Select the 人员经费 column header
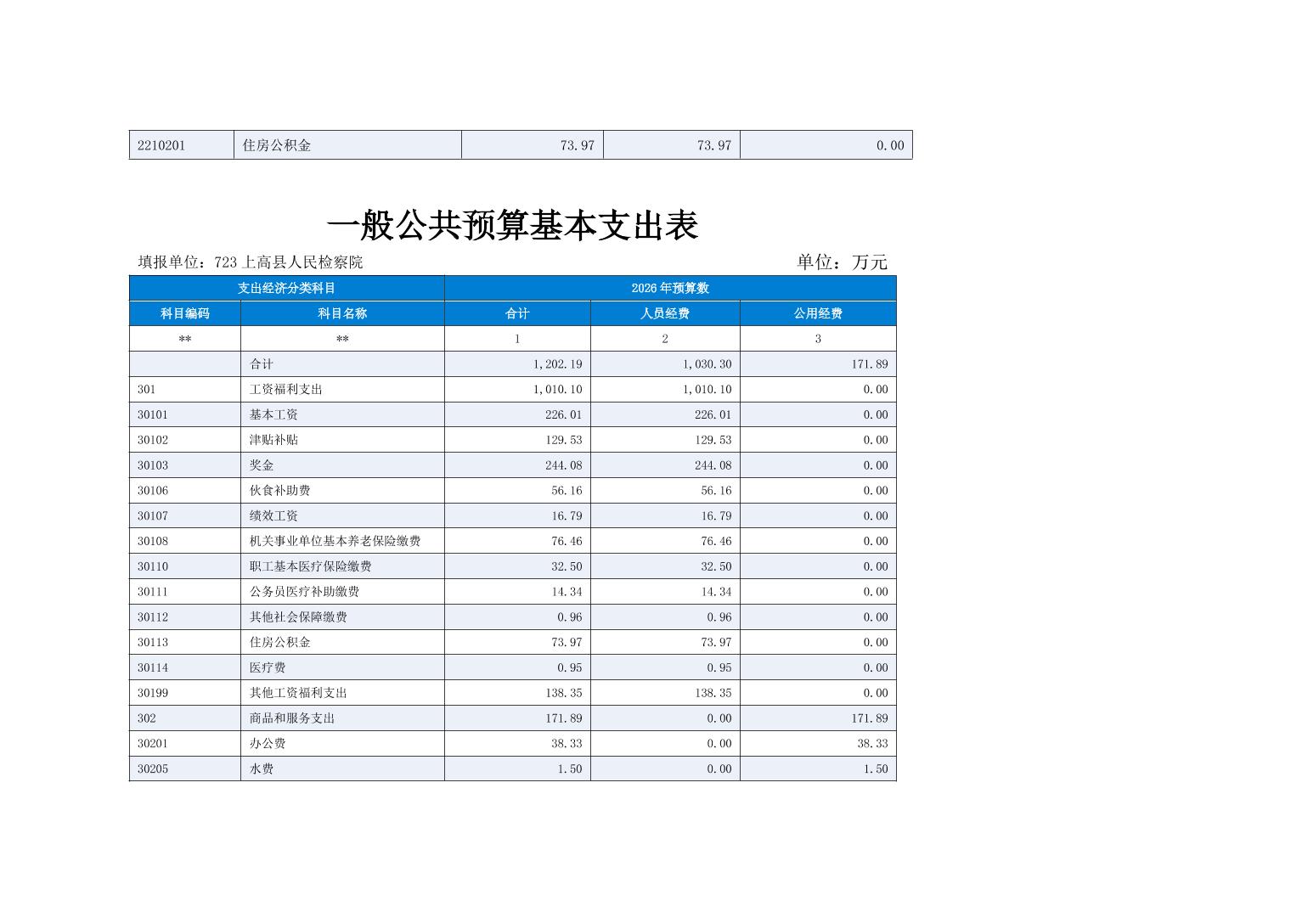This screenshot has height=912, width=1291. pyautogui.click(x=664, y=313)
